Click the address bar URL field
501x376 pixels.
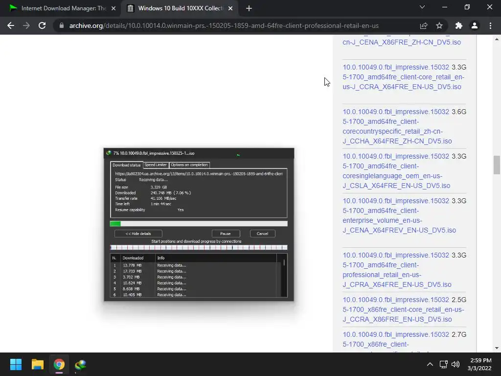point(224,25)
